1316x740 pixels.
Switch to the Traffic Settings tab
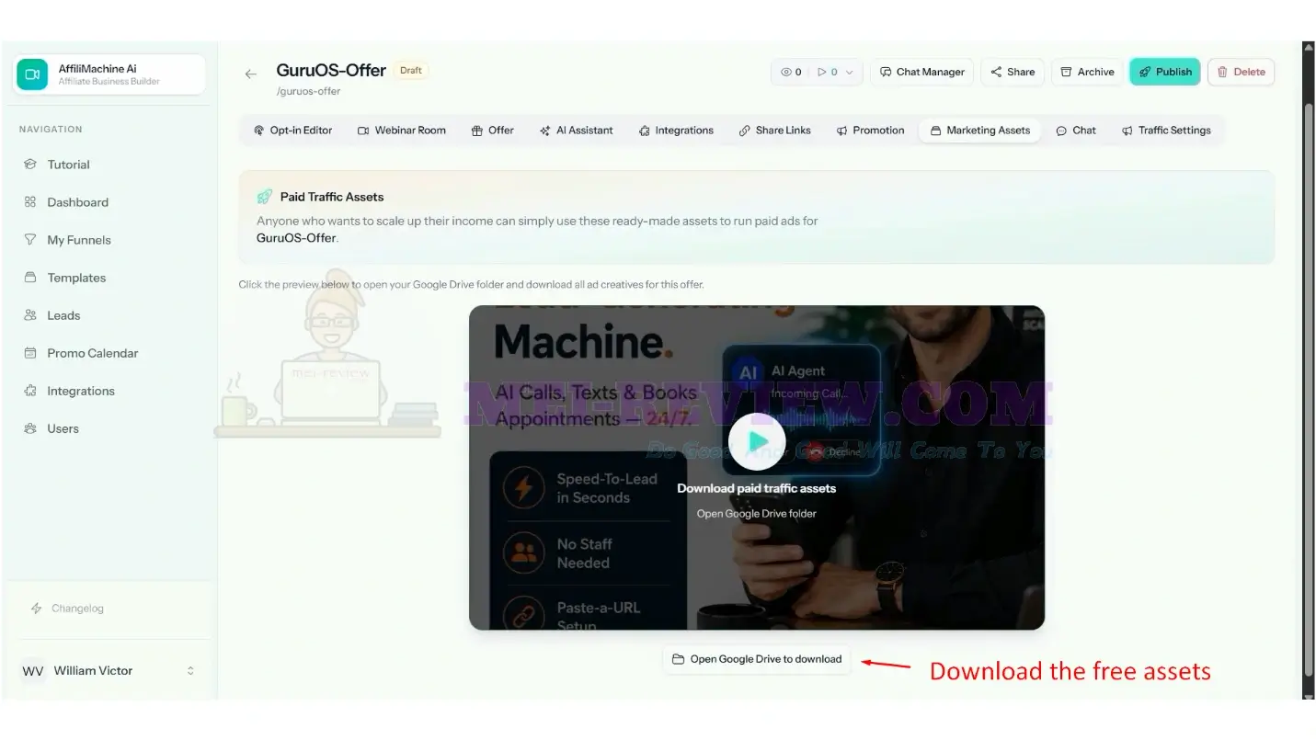(x=1166, y=131)
